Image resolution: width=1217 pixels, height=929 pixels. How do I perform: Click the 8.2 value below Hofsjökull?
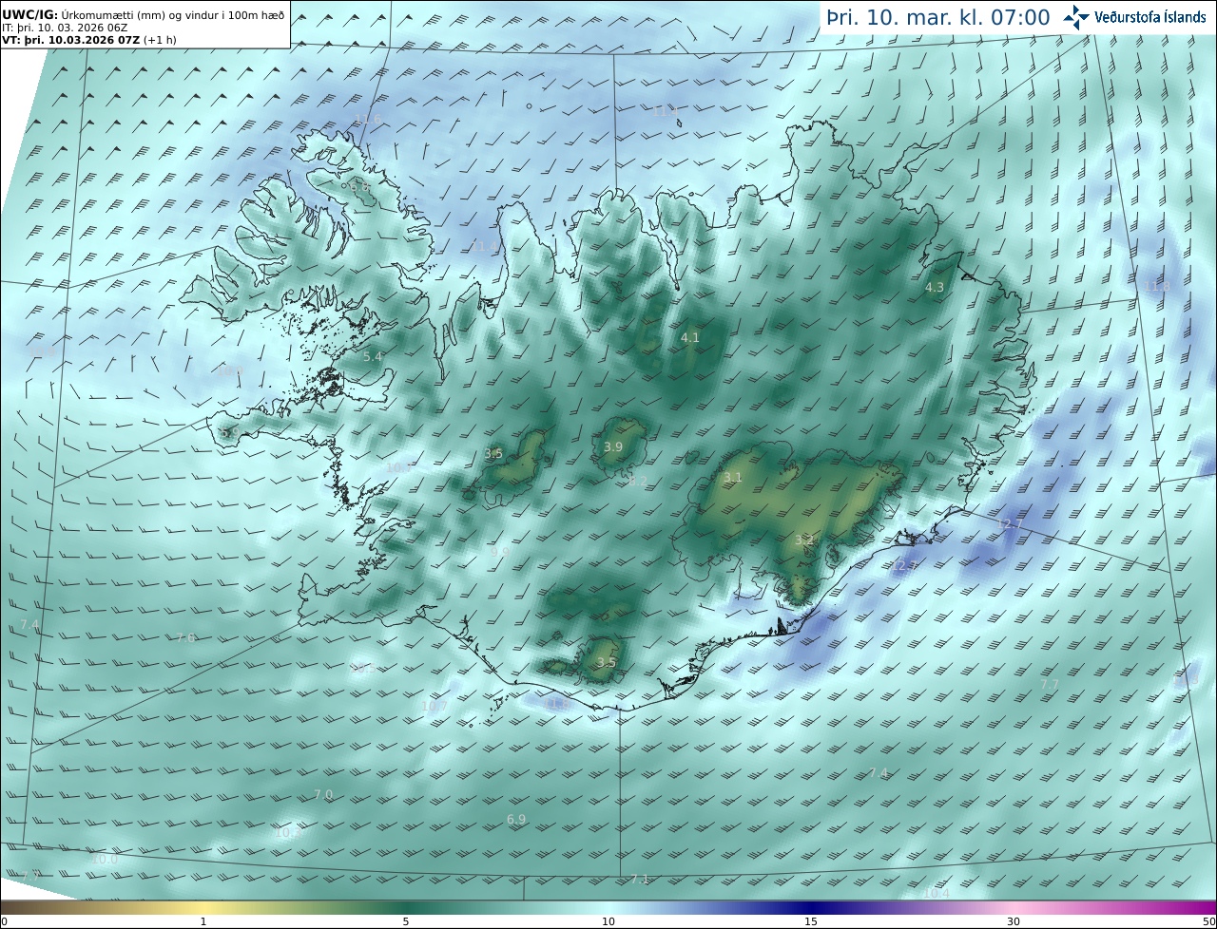(x=638, y=482)
